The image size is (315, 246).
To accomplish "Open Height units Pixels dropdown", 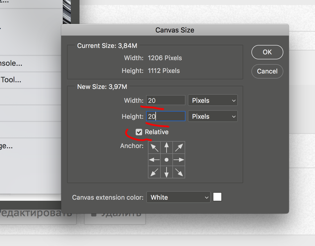I will [213, 116].
